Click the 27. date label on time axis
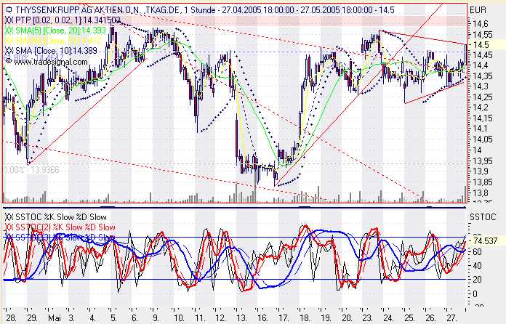 pyautogui.click(x=451, y=318)
